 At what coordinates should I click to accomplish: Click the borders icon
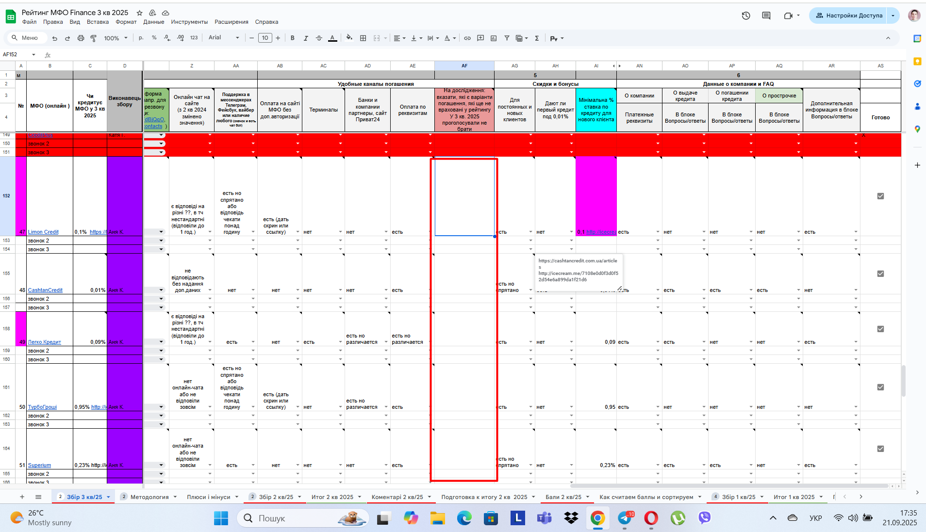point(363,38)
